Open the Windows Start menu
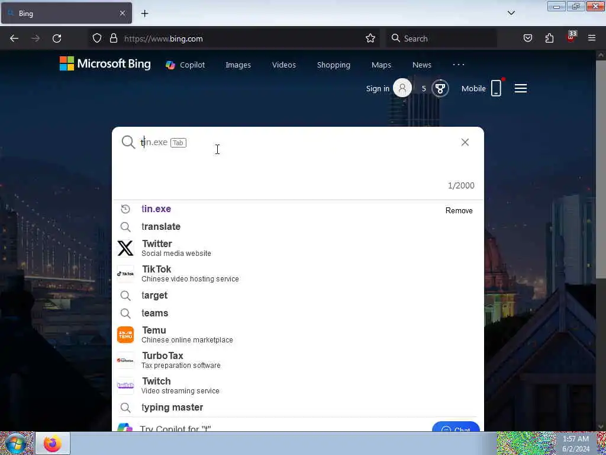 click(15, 443)
